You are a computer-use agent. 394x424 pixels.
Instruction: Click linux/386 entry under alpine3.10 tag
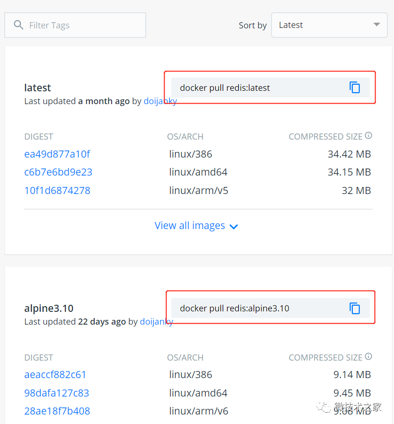[x=191, y=374]
